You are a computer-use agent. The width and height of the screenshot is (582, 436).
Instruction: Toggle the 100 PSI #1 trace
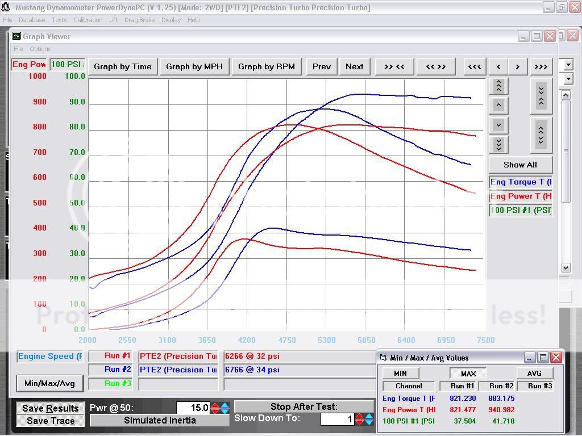click(520, 210)
